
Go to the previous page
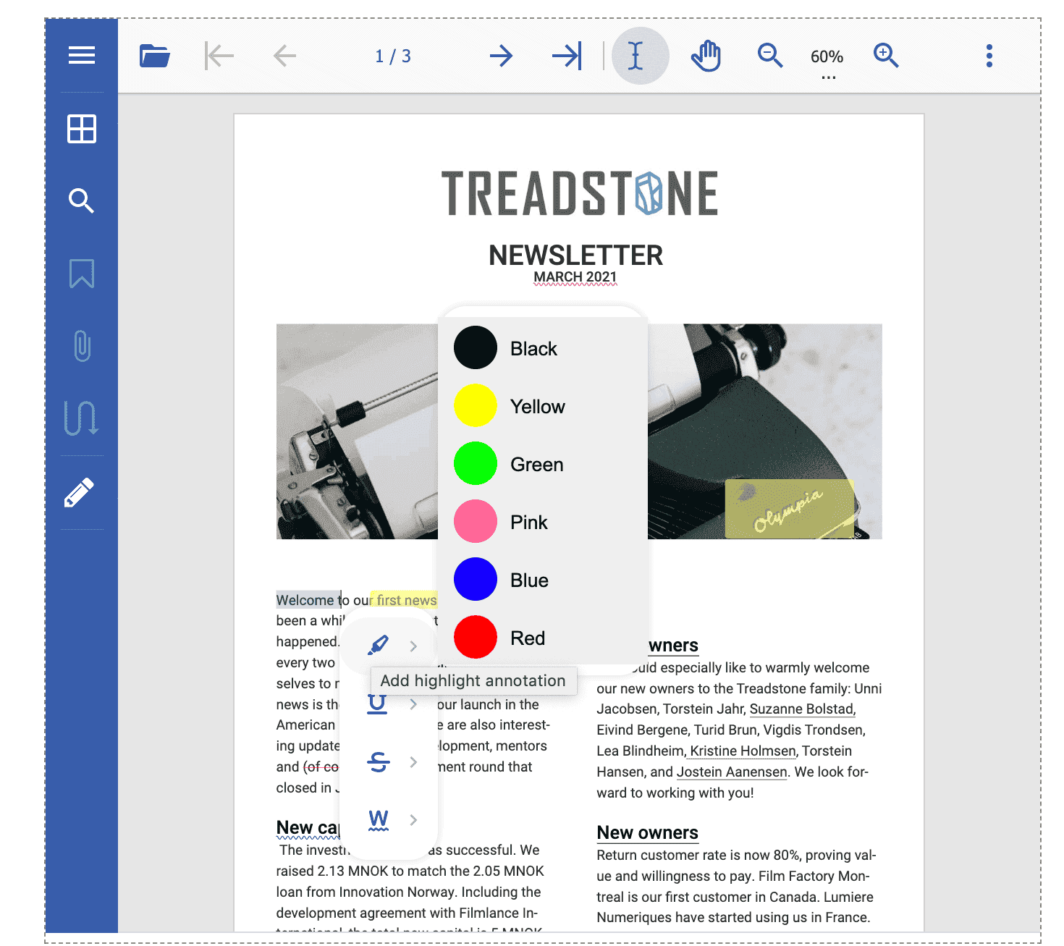pyautogui.click(x=284, y=56)
